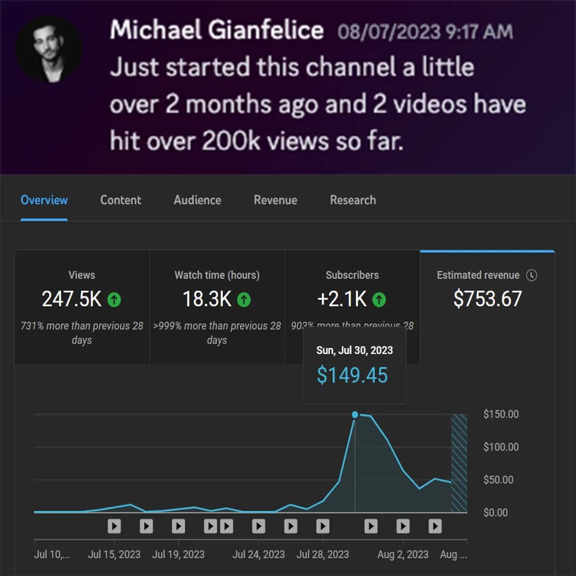
Task: Click the Jul 30 data point on the chart
Action: click(x=355, y=415)
